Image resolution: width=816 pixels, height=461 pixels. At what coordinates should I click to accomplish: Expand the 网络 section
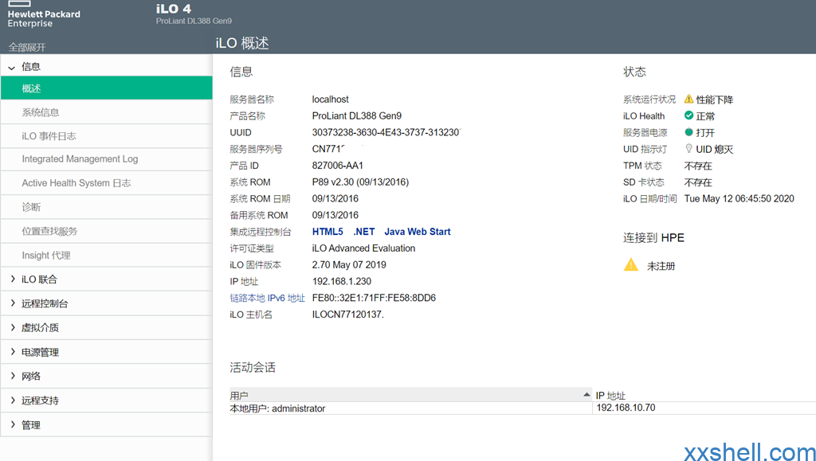pyautogui.click(x=13, y=376)
